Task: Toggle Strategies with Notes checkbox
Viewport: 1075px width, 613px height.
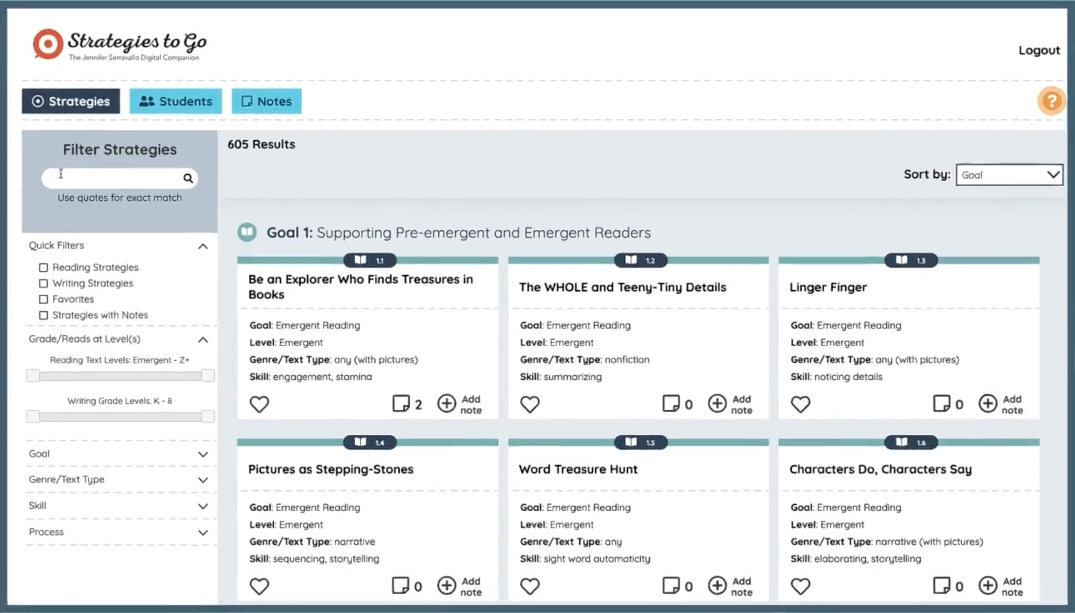Action: tap(43, 315)
